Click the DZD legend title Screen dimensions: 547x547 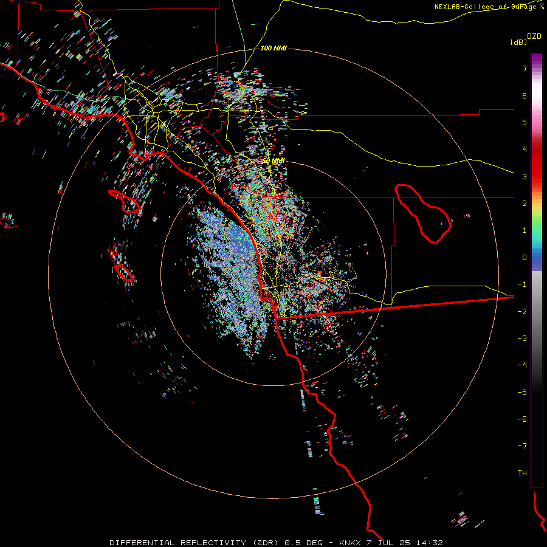coord(534,36)
